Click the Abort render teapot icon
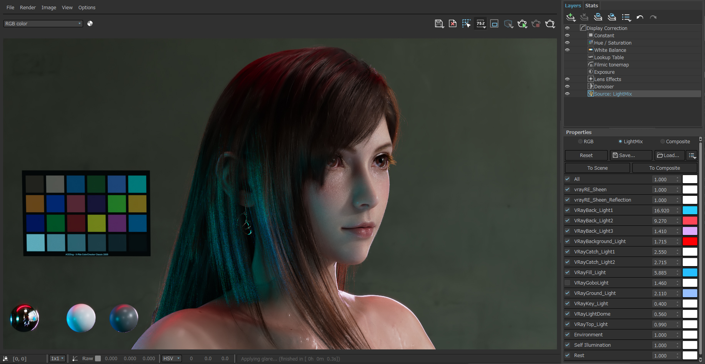 coord(536,24)
